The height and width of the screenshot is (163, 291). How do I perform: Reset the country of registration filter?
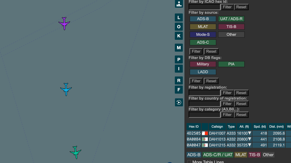241,104
